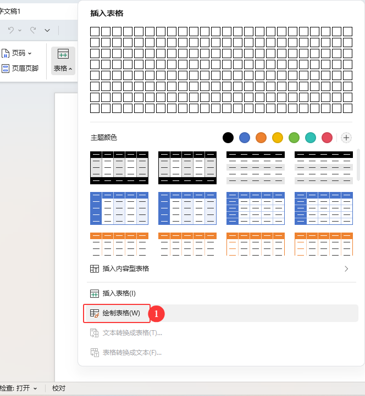The width and height of the screenshot is (365, 396).
Task: Expand the insert content-type table submenu arrow
Action: [346, 269]
